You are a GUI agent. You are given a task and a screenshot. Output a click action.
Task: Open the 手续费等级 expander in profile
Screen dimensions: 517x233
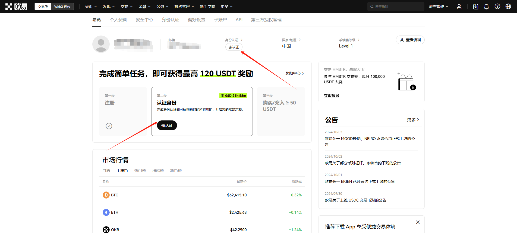pyautogui.click(x=359, y=40)
